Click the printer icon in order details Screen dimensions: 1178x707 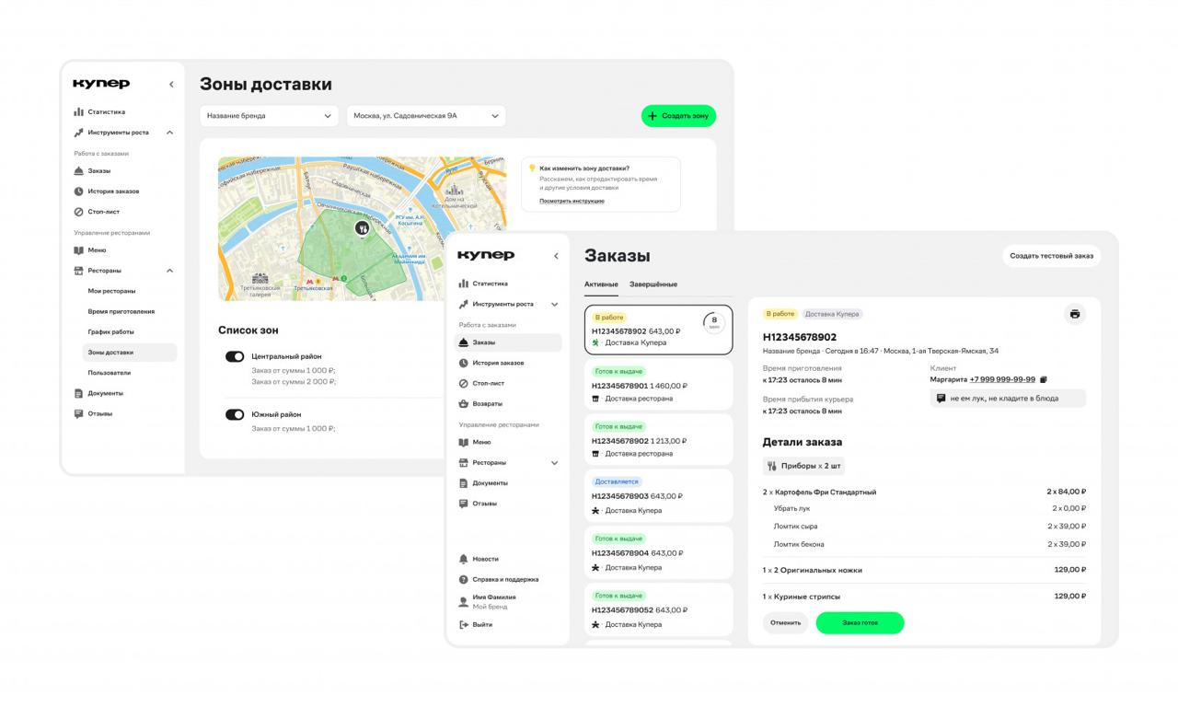coord(1074,314)
